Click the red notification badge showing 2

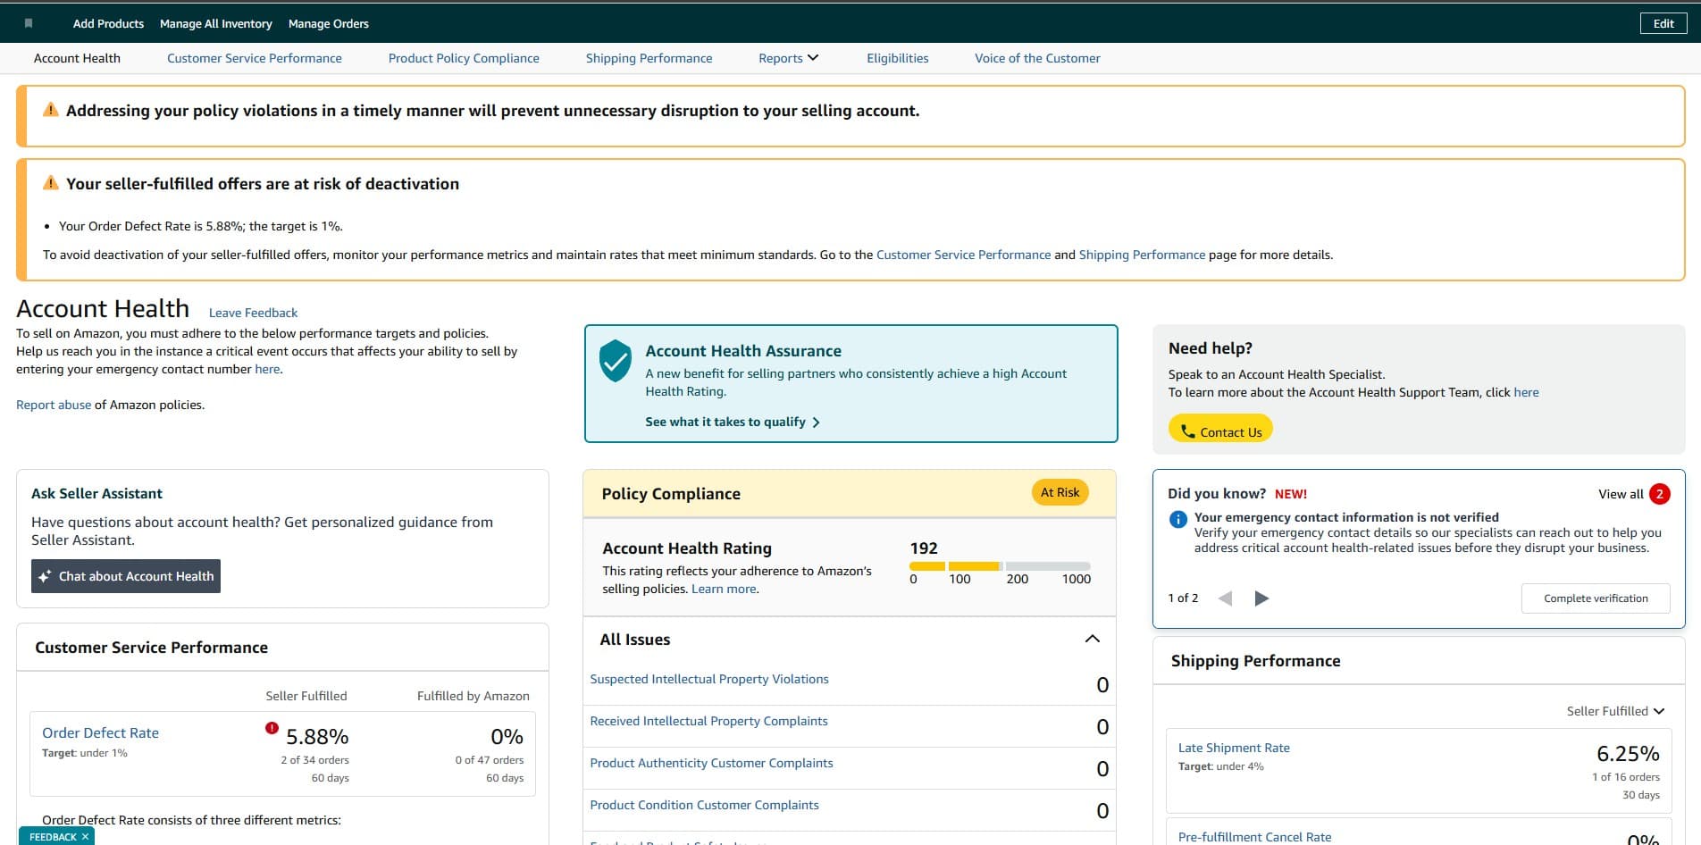pos(1660,494)
